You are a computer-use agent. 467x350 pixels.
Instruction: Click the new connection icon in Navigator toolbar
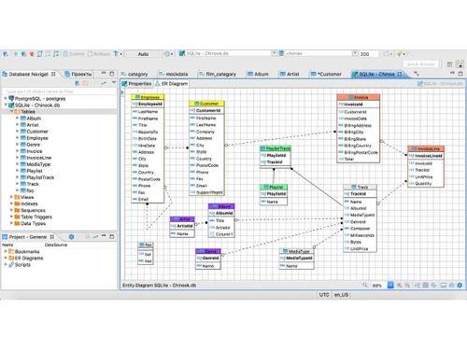78,83
